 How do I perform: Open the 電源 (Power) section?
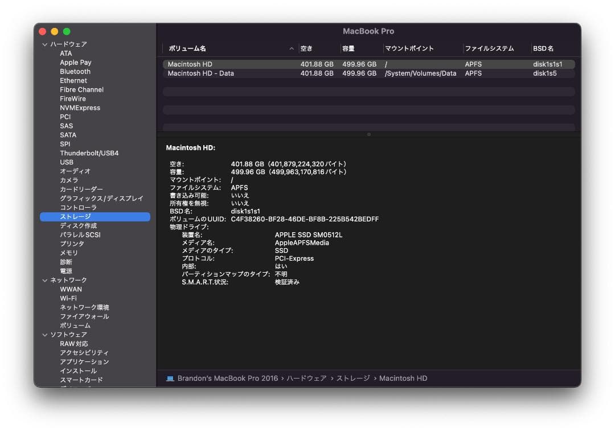[66, 270]
